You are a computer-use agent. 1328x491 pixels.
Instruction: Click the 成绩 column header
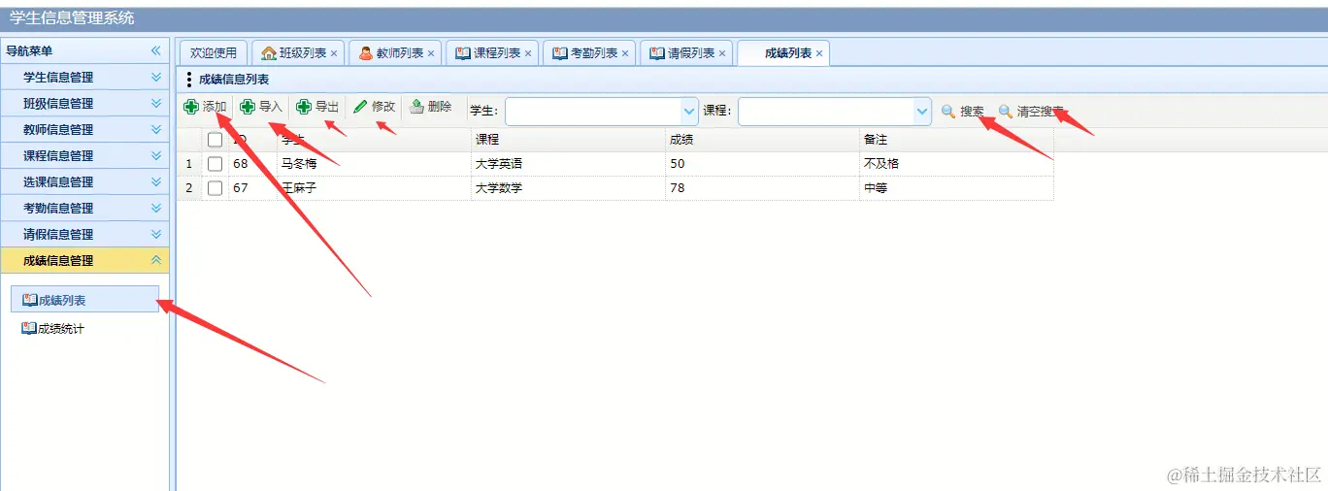(x=762, y=140)
